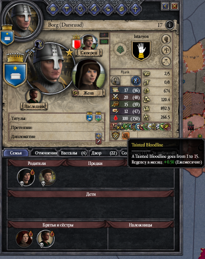Open the laws hammer icon in top toolbar
The height and width of the screenshot is (259, 205).
coord(67,9)
